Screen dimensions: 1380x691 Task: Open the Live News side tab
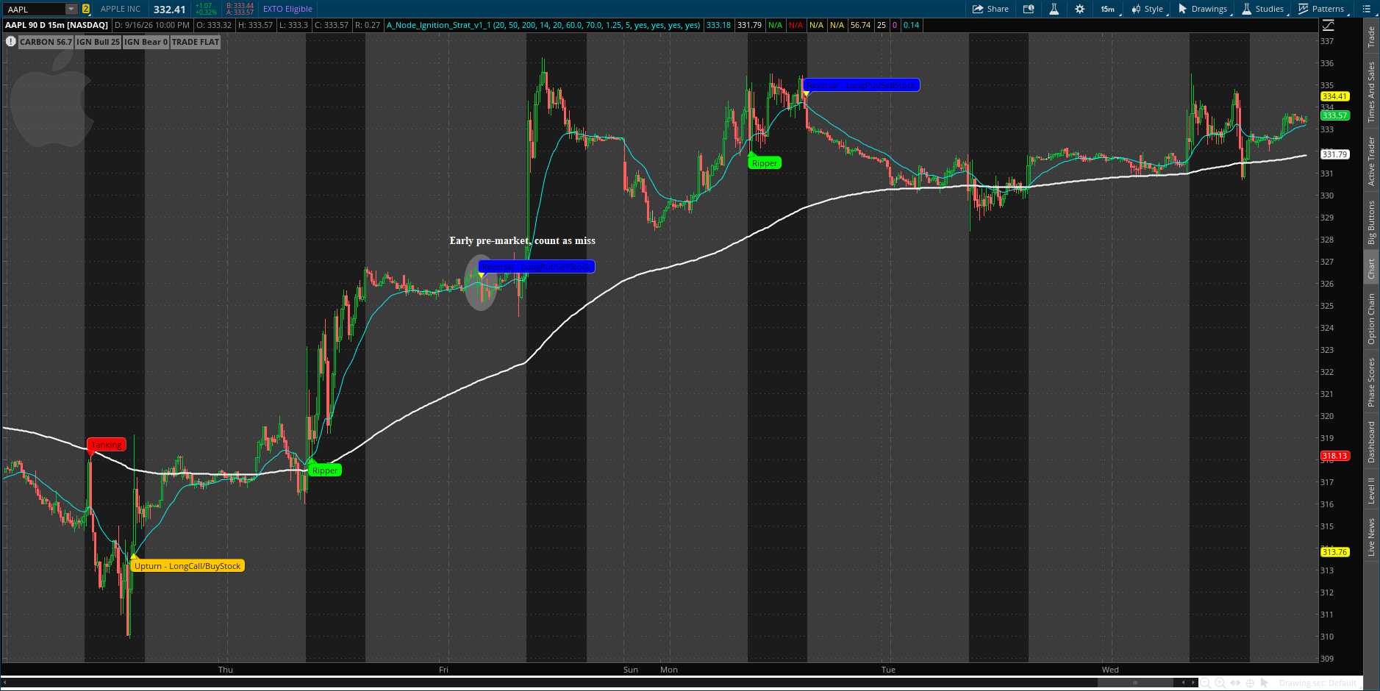pos(1371,537)
